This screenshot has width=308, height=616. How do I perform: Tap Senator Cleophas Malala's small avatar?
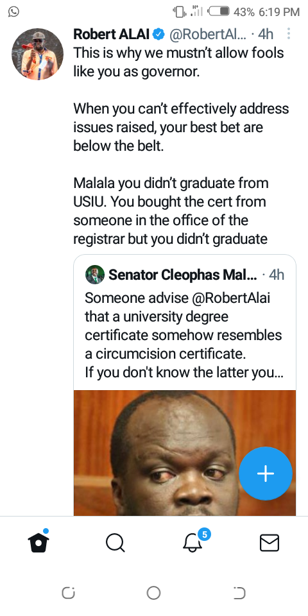[x=95, y=274]
